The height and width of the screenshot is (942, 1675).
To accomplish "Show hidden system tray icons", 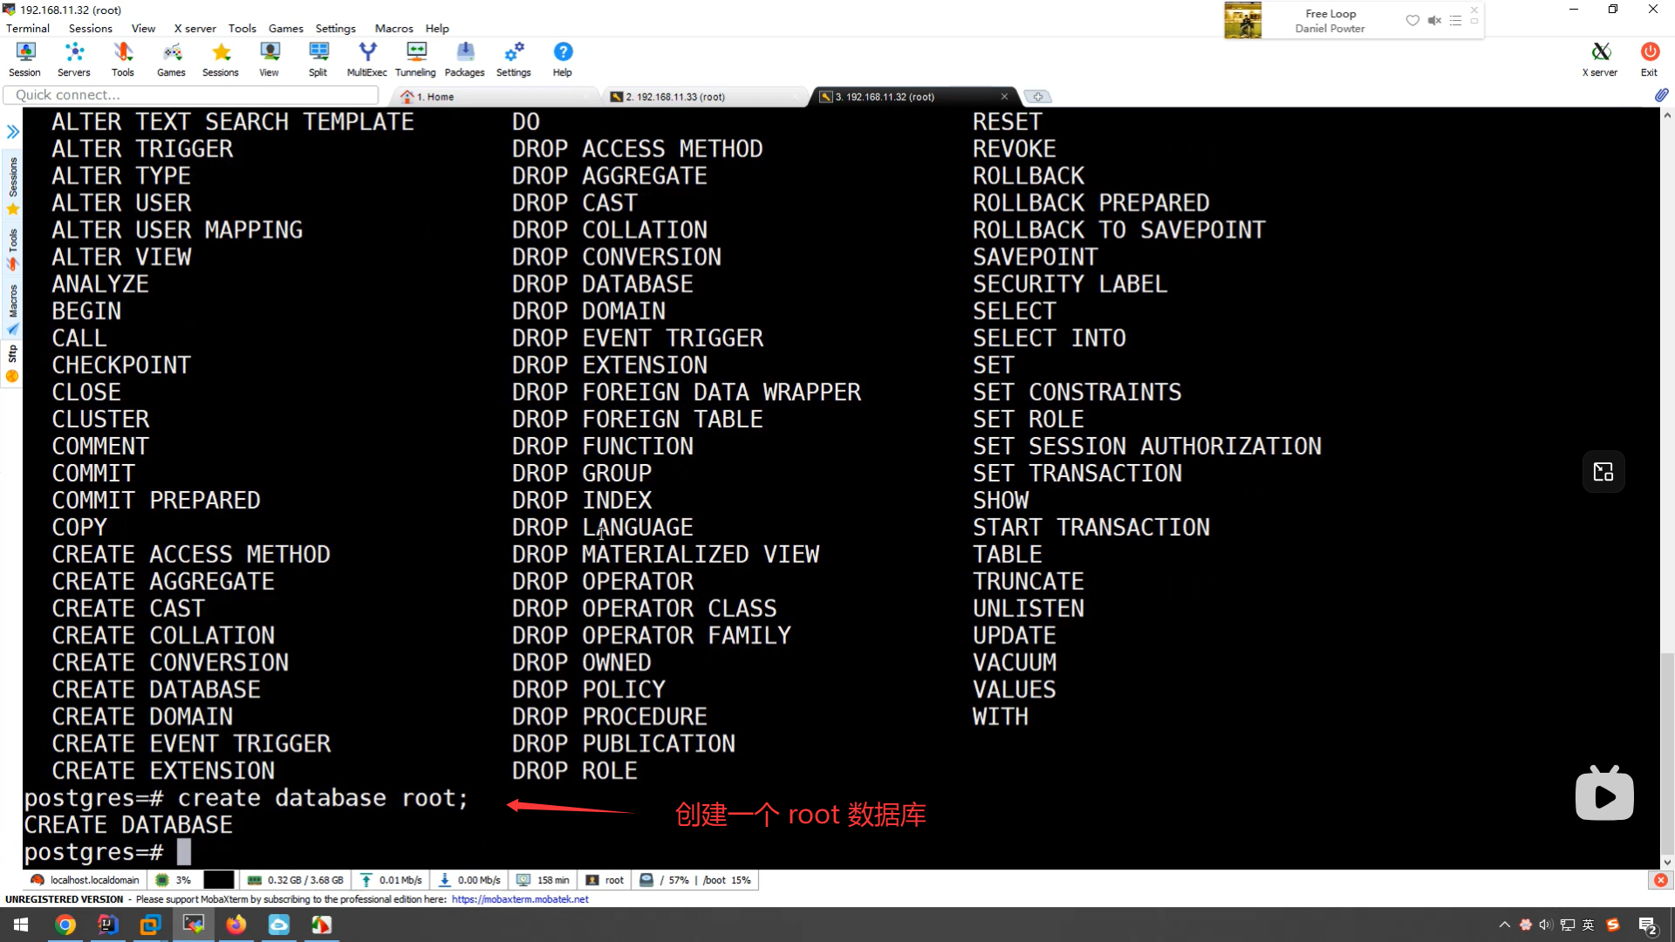I will [1504, 925].
